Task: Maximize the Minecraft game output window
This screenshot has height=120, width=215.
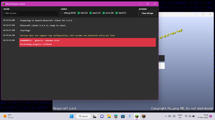Action: [x=148, y=4]
